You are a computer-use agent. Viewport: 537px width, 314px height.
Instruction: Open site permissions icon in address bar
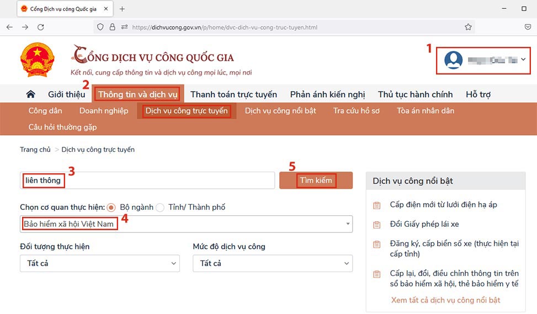[x=124, y=27]
